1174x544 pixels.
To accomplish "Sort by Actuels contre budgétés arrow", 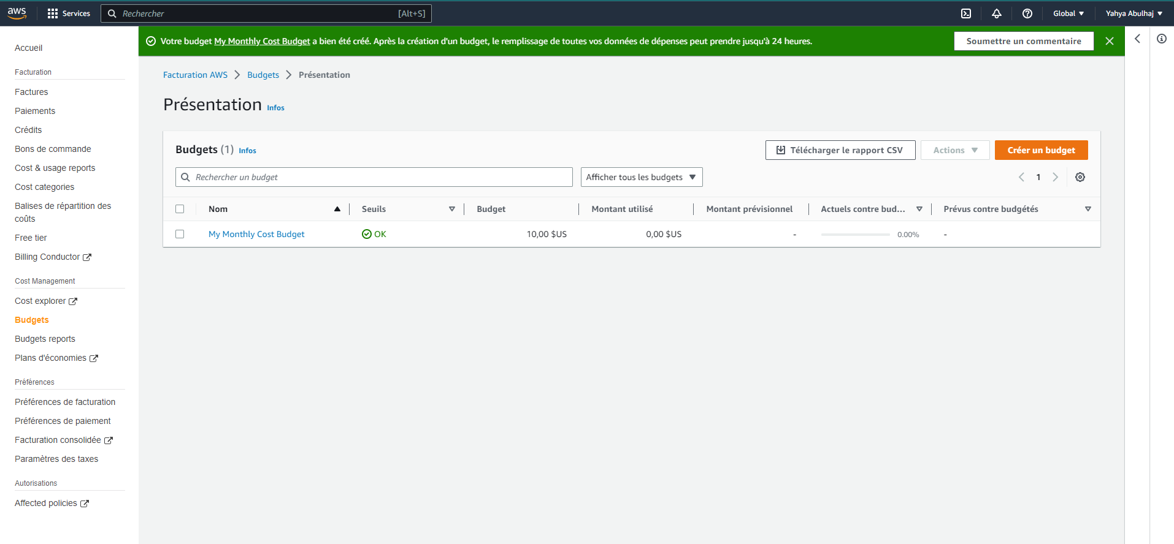I will pos(919,209).
